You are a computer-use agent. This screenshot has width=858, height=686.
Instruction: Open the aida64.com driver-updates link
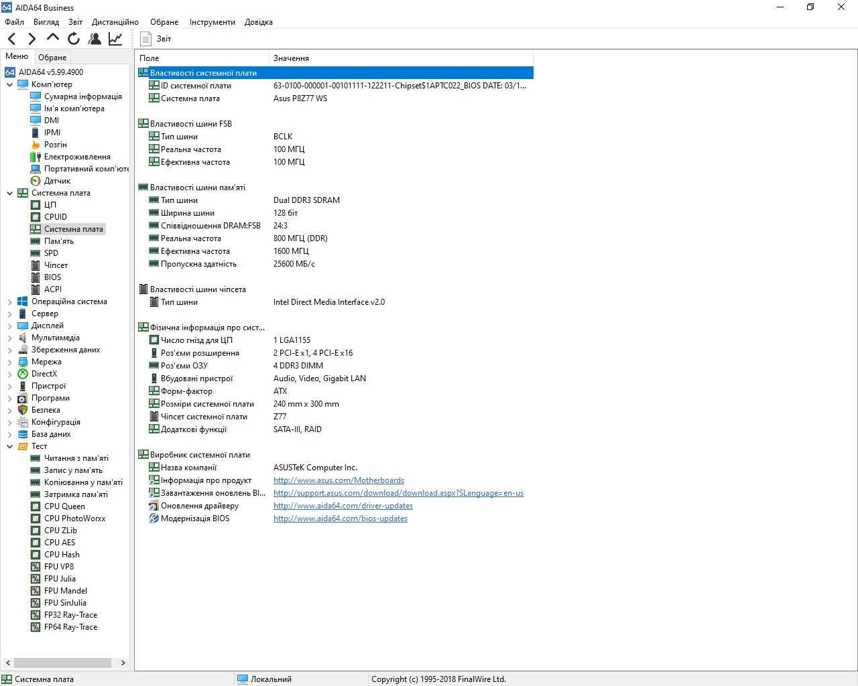coord(343,505)
